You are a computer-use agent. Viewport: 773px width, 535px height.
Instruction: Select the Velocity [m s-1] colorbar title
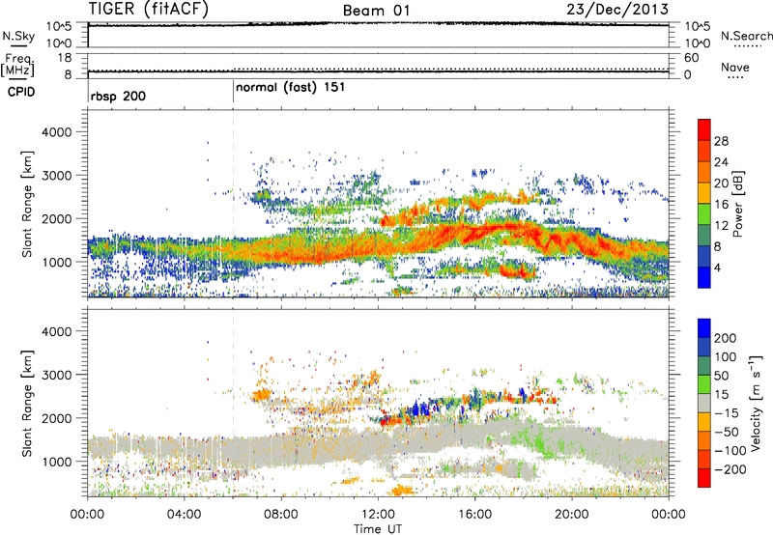click(x=756, y=403)
